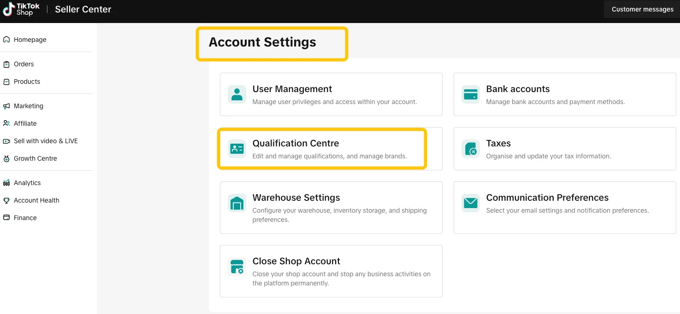Click the Marketing megaphone icon in sidebar
This screenshot has height=314, width=680.
(6, 106)
